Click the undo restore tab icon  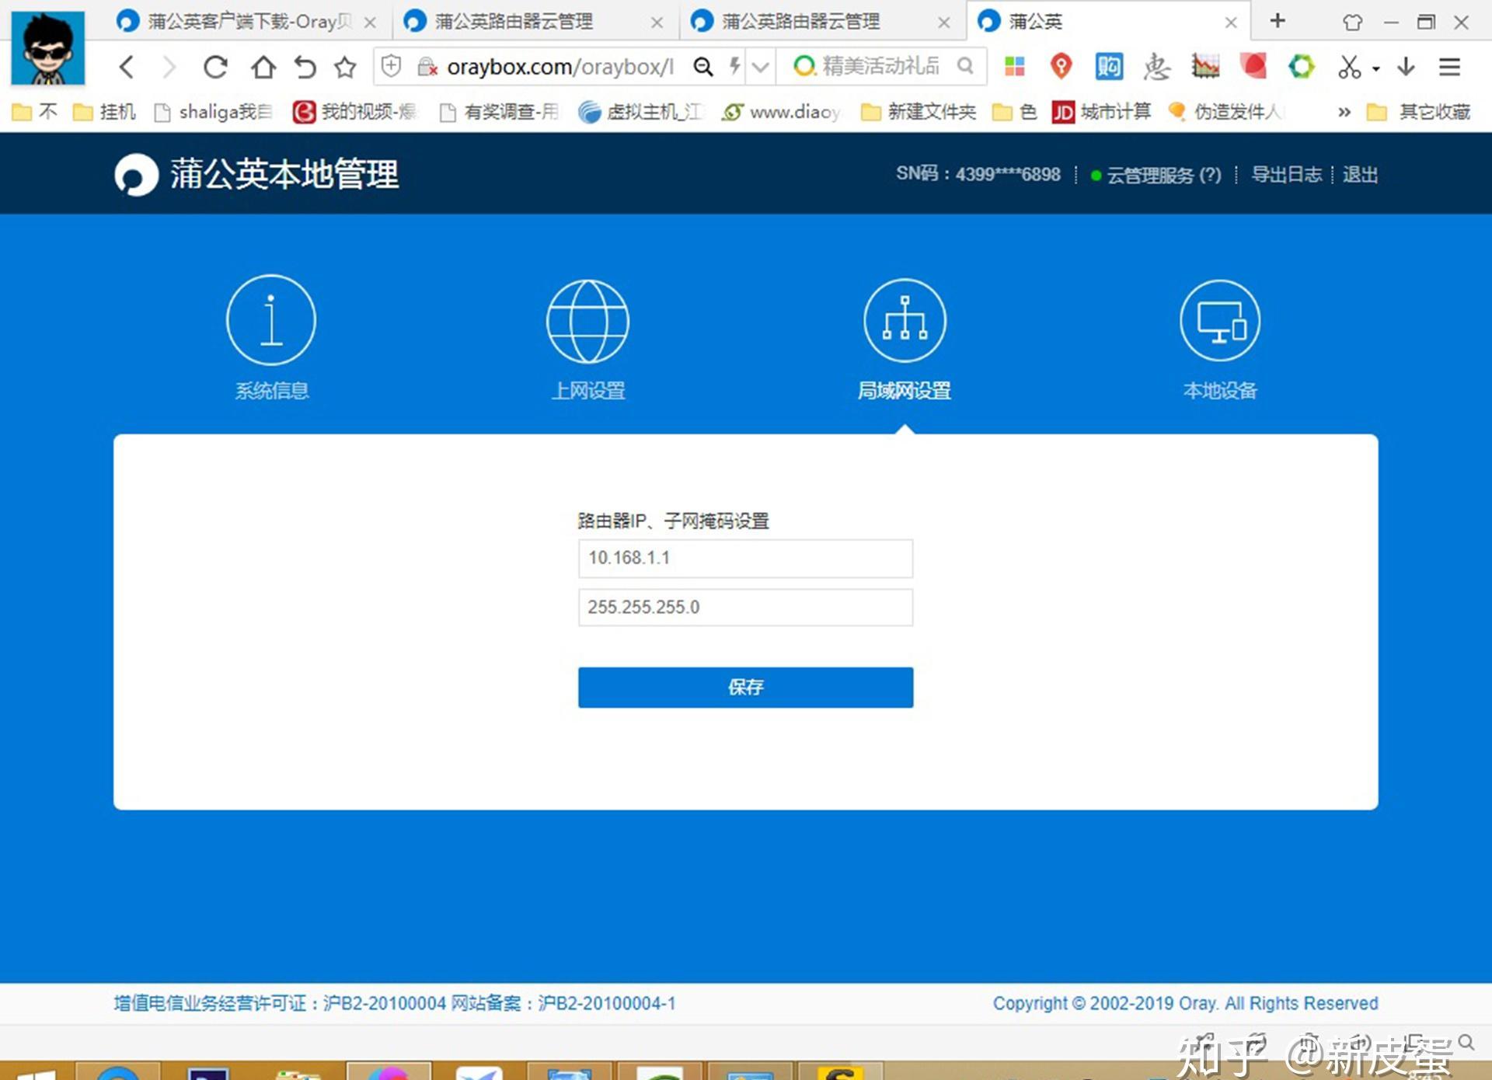(x=305, y=68)
